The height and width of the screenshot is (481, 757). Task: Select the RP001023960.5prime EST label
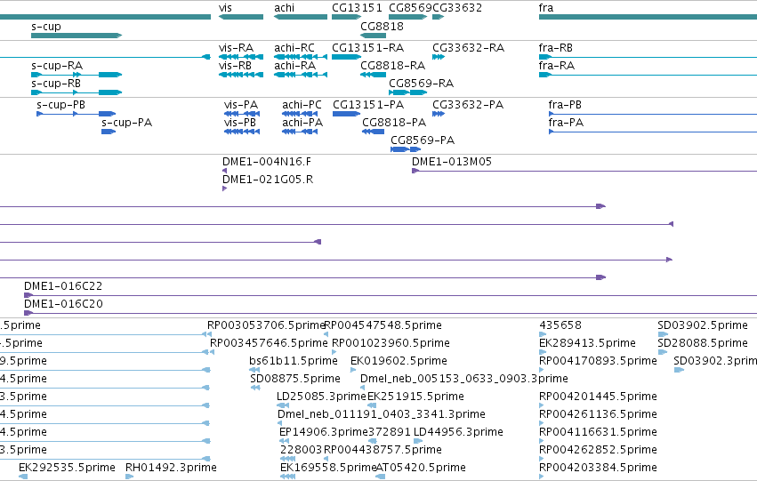pyautogui.click(x=391, y=343)
